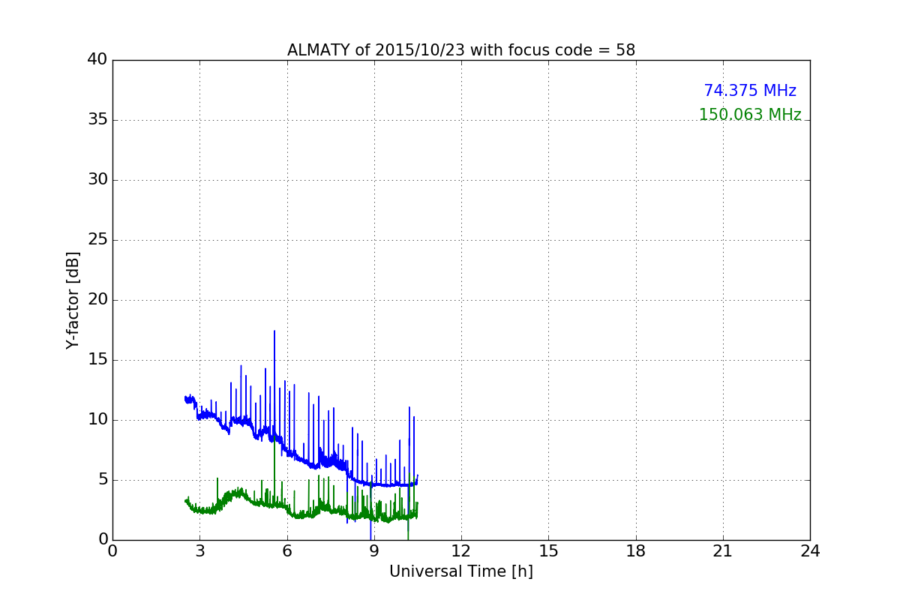Select the green '150.063 MHz' legend label

coord(750,115)
